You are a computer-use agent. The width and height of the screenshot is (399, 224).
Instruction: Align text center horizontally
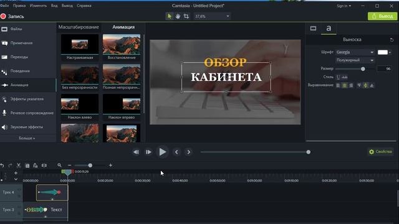(x=344, y=85)
